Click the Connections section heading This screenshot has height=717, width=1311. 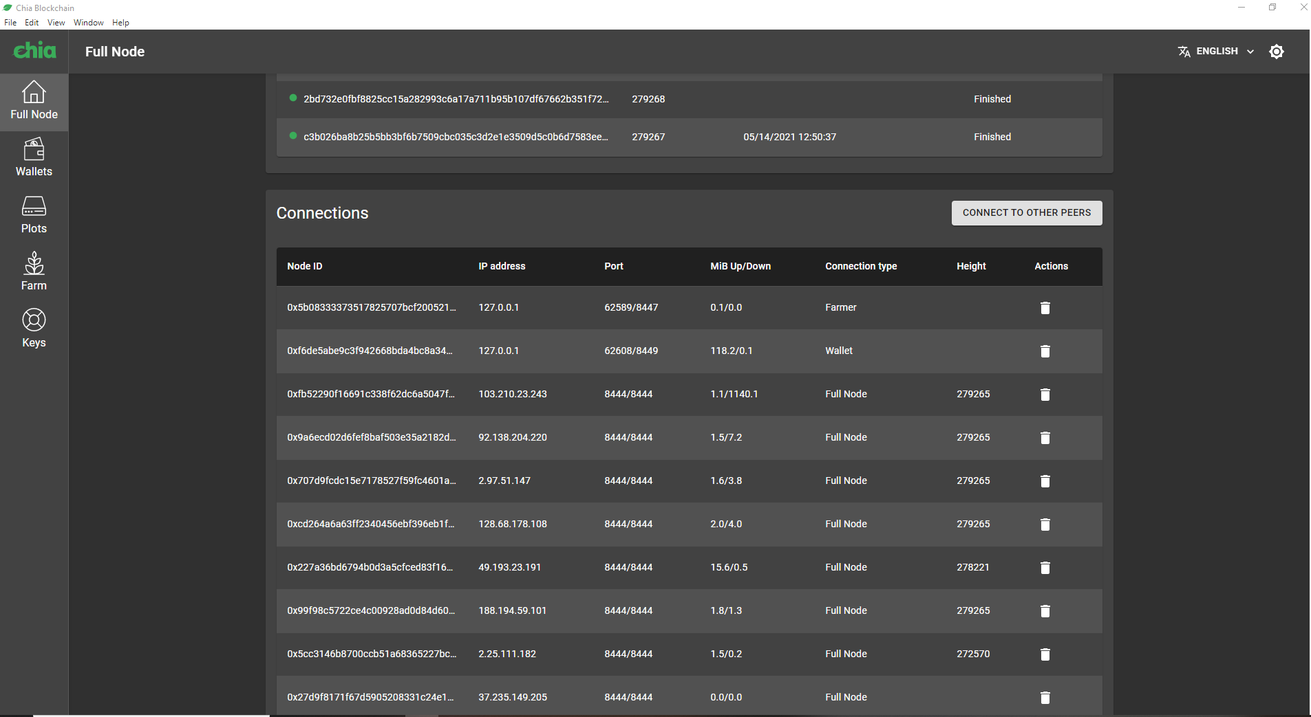click(x=322, y=213)
